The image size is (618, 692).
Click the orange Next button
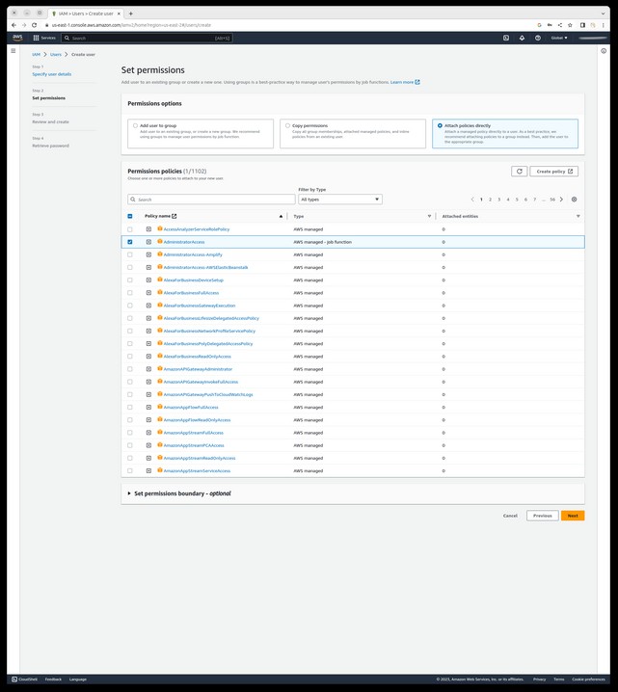tap(573, 516)
